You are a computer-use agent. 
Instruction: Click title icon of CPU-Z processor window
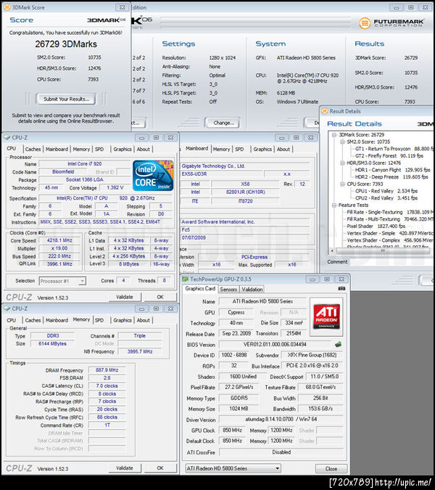(7, 137)
